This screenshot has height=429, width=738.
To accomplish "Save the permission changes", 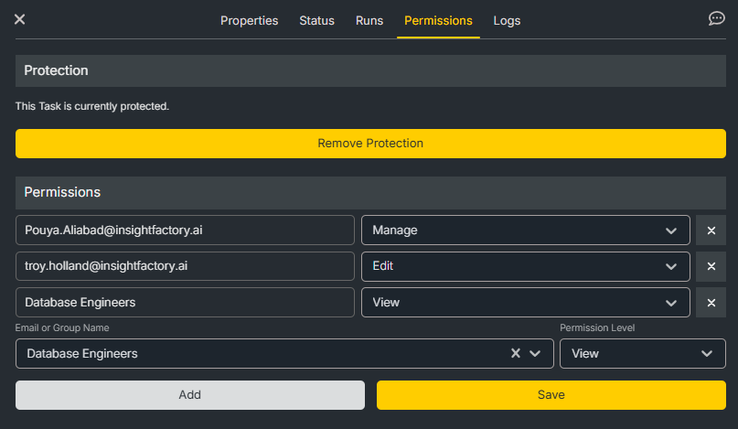I will coord(551,395).
